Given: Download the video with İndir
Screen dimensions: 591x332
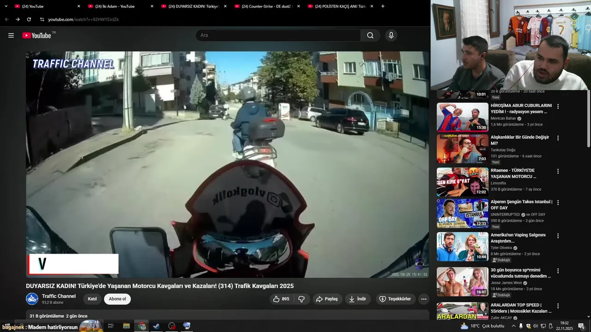Looking at the screenshot, I should coord(358,299).
